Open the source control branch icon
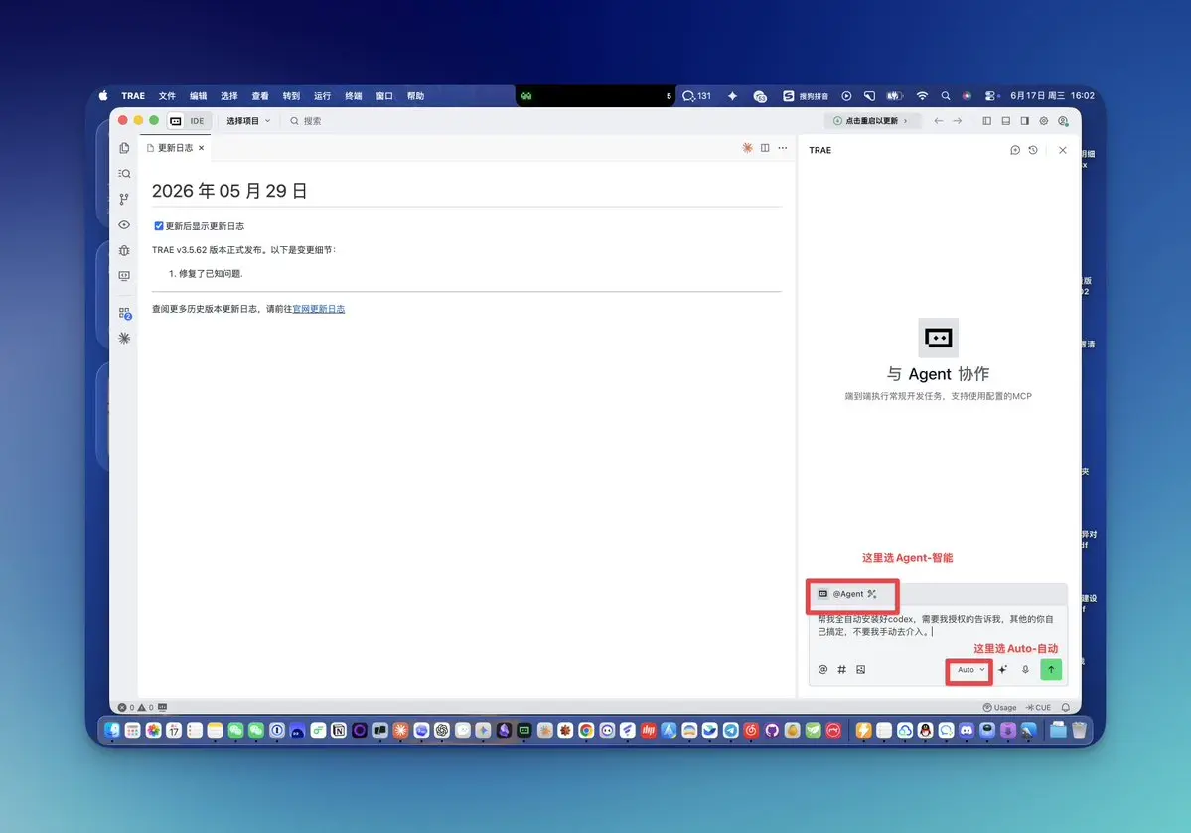The image size is (1191, 833). (124, 199)
